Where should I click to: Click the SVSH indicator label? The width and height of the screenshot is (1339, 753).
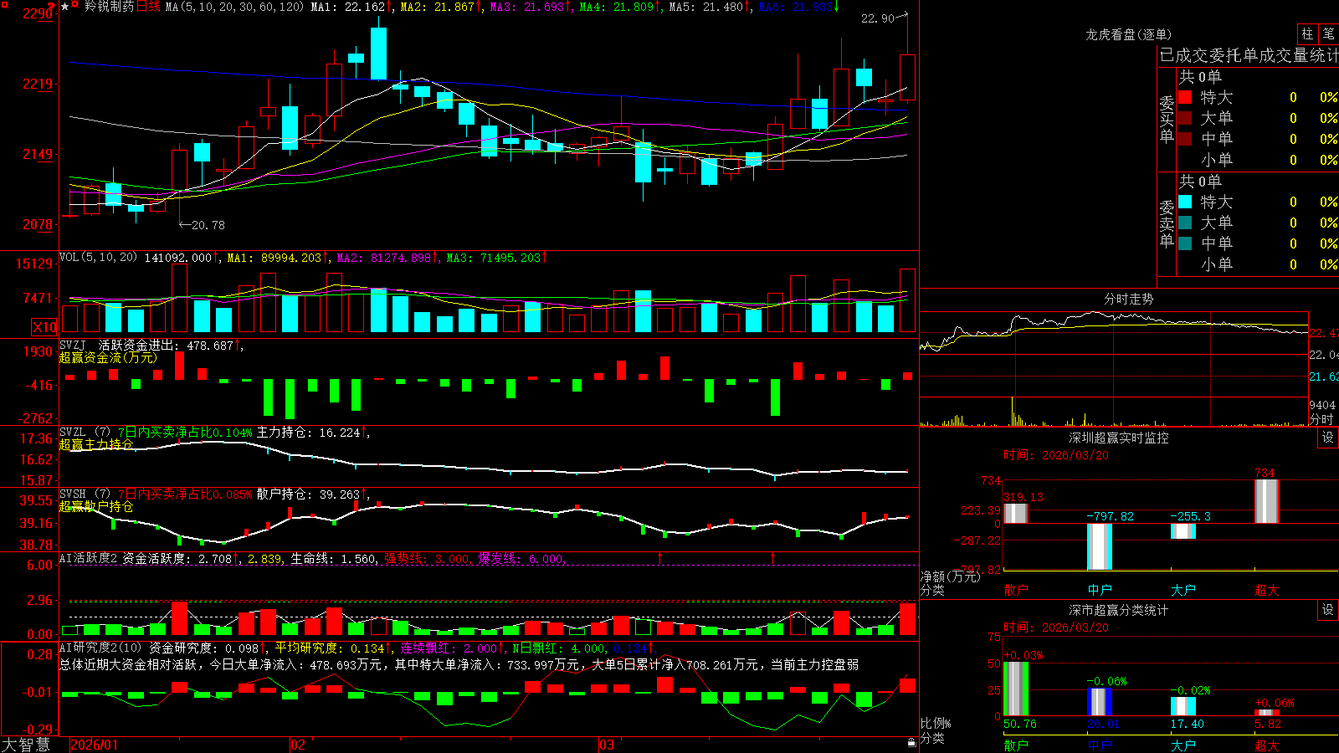pyautogui.click(x=73, y=494)
